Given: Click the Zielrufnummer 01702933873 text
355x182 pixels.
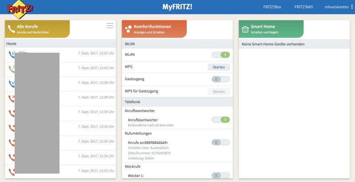Looking at the screenshot, I should [149, 153].
